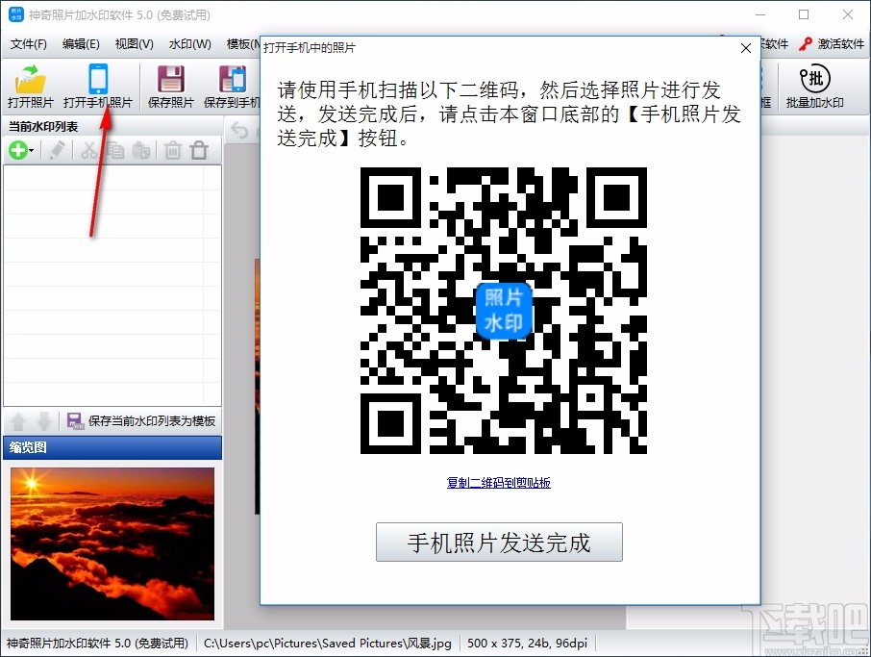Click the QR code image in dialog

coord(503,310)
